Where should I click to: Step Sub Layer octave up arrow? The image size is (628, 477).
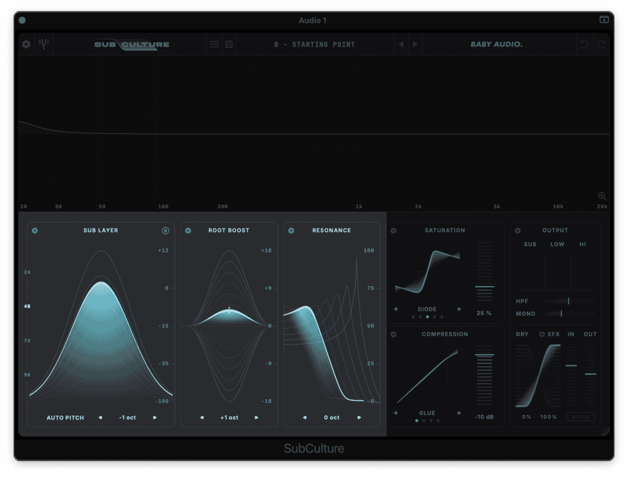pyautogui.click(x=155, y=417)
